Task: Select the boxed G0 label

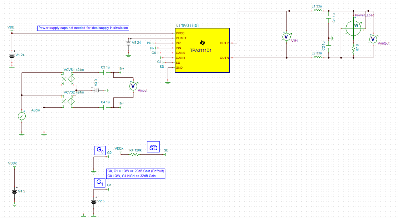Action: pos(100,150)
